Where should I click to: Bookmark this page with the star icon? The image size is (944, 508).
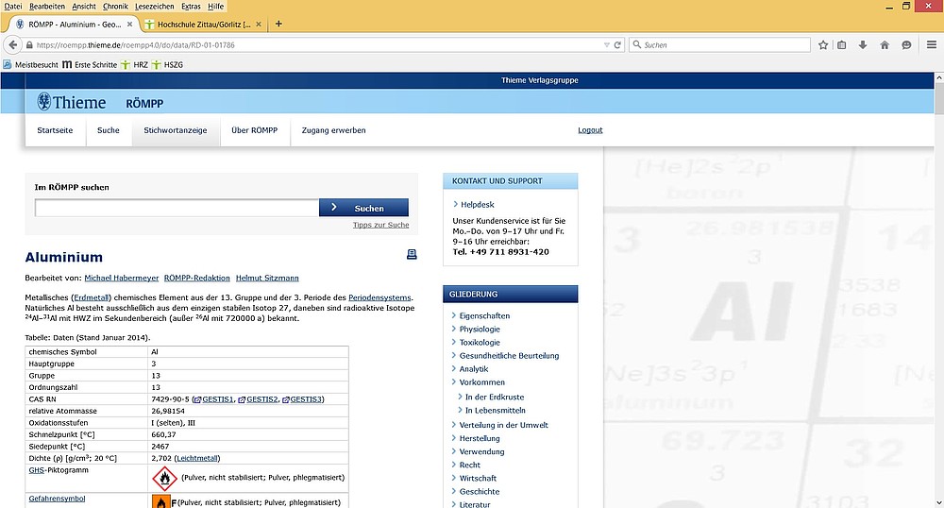point(823,44)
